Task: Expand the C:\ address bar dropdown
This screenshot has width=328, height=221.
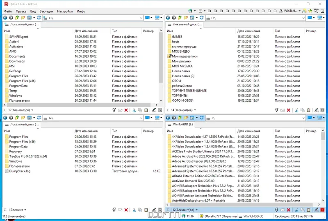Action: (x=141, y=18)
